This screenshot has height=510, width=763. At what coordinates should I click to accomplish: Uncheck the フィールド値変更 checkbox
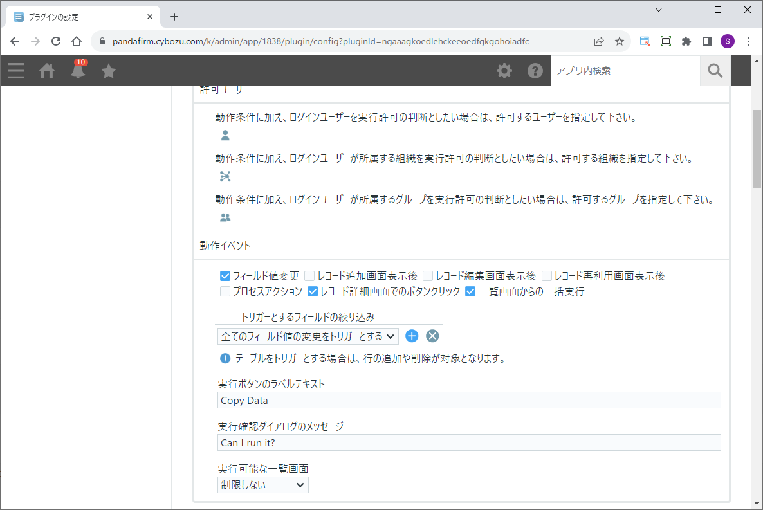pos(225,276)
